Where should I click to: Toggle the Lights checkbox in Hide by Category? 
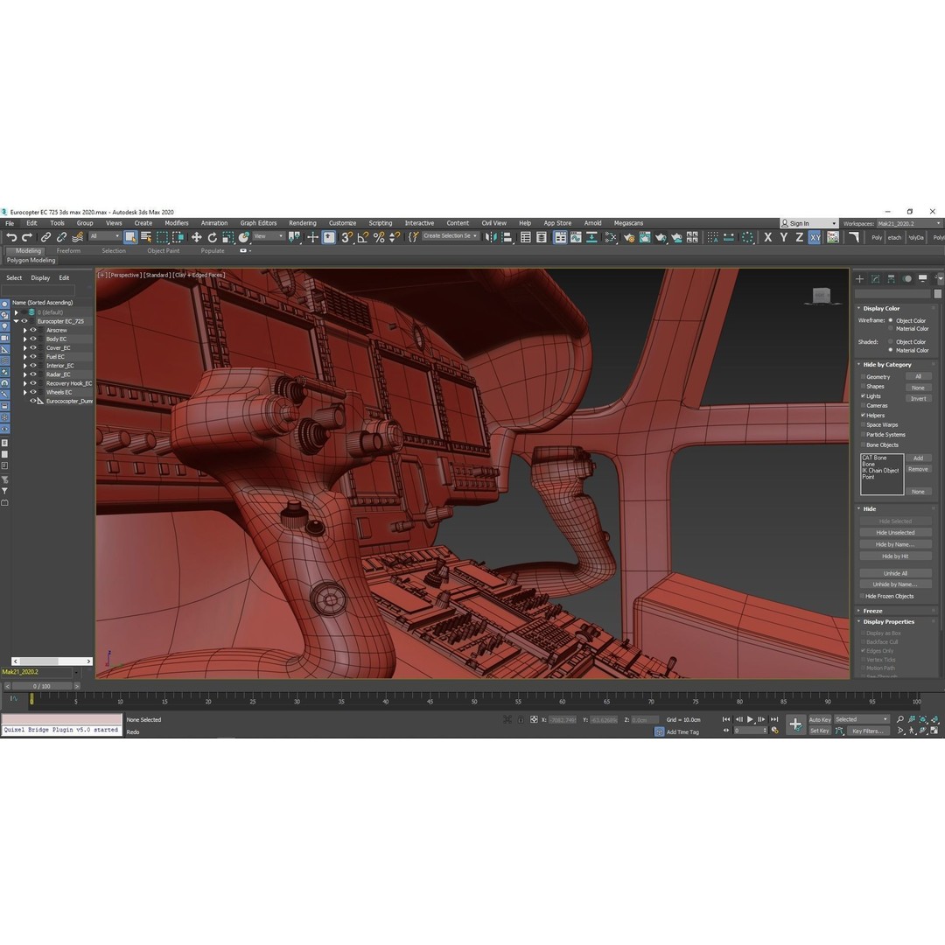pyautogui.click(x=863, y=396)
